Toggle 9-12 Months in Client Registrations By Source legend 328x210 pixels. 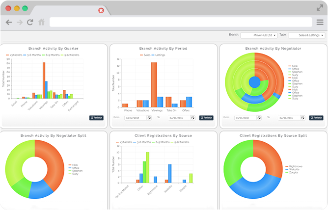(180, 142)
